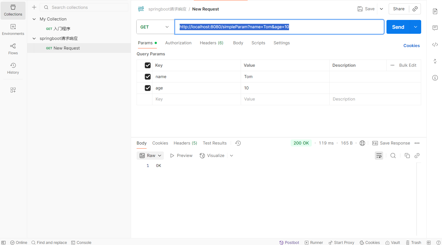Open Postbot from status bar
This screenshot has width=442, height=245.
click(289, 243)
